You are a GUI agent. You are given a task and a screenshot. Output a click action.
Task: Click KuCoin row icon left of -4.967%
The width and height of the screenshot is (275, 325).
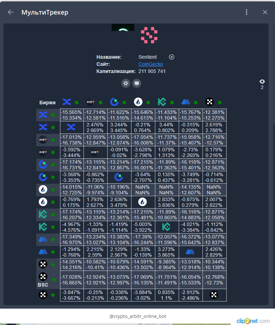pos(43,227)
